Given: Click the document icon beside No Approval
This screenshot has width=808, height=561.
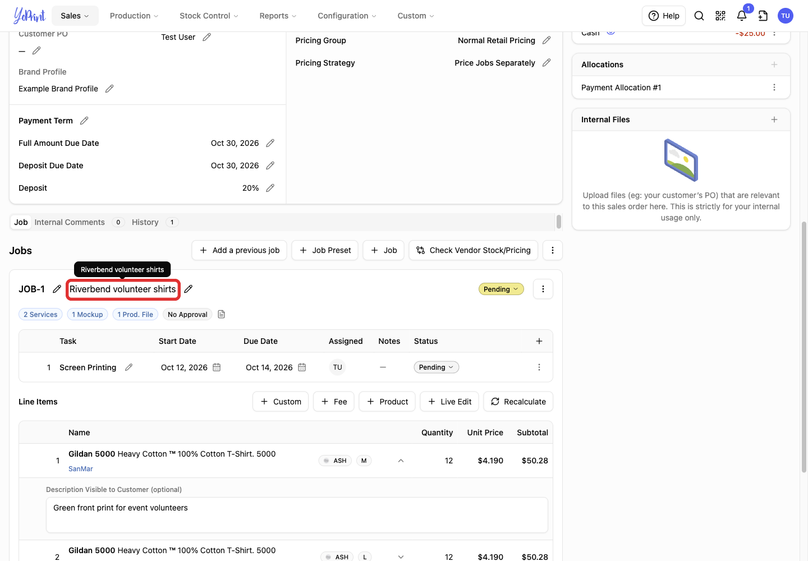Looking at the screenshot, I should (x=221, y=314).
